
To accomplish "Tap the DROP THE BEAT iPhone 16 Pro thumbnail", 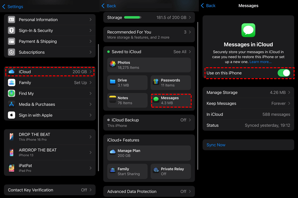I will (11, 137).
